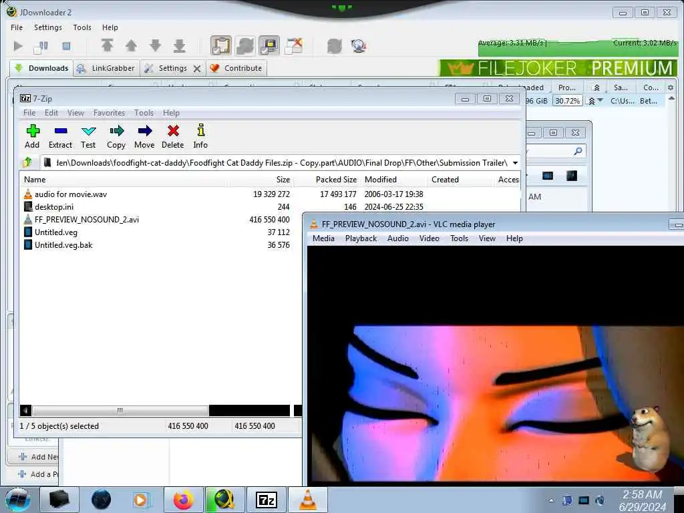Viewport: 684px width, 513px height.
Task: Click 7-Zip horizontal scrollbar thumb
Action: pos(120,410)
